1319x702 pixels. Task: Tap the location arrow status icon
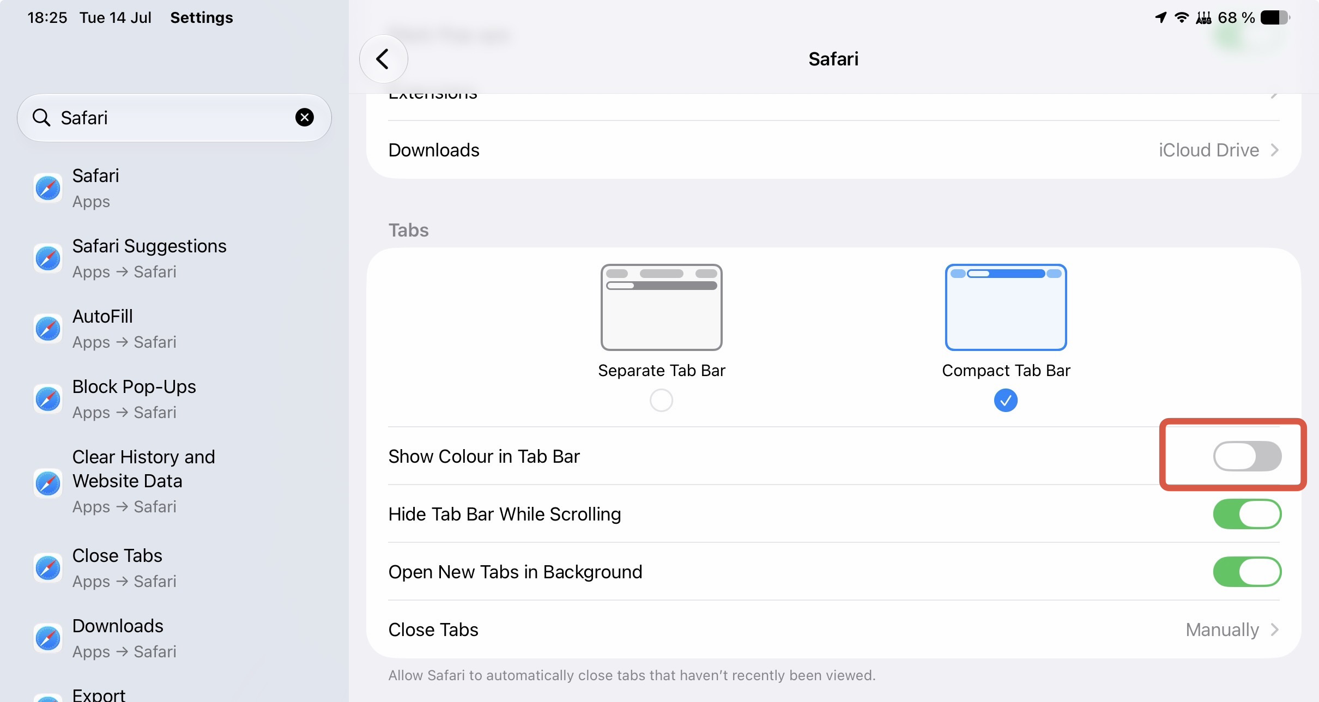tap(1161, 17)
